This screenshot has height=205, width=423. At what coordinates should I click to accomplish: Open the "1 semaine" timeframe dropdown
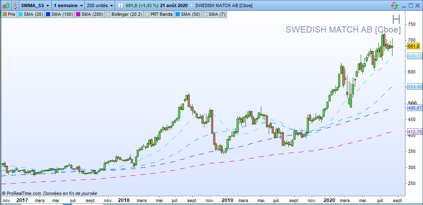68,5
